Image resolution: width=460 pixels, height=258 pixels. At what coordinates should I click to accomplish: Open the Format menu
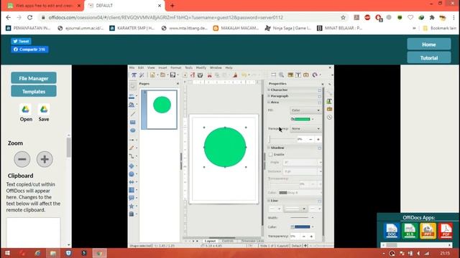175,68
